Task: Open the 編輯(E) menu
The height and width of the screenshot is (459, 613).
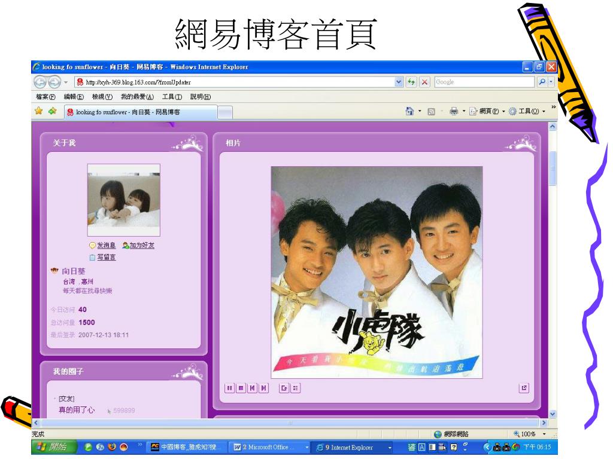Action: 74,97
